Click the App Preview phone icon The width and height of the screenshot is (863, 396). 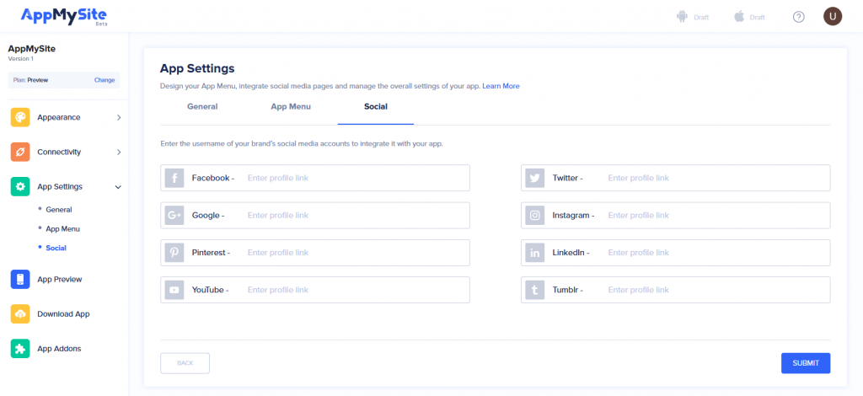point(20,280)
